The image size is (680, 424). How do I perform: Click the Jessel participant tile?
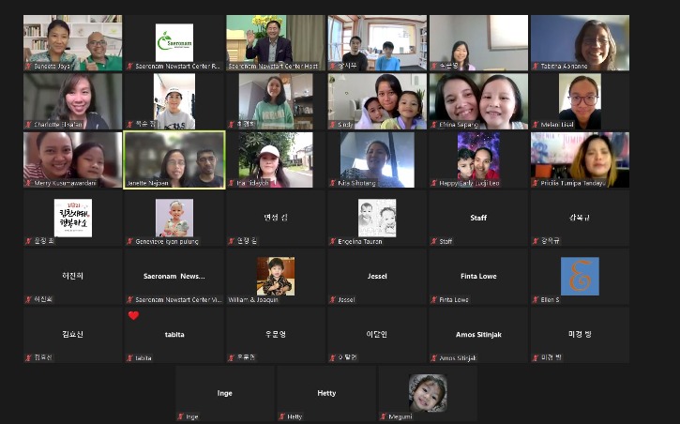click(377, 277)
